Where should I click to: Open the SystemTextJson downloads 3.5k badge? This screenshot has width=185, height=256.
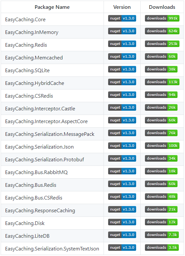pos(162,248)
